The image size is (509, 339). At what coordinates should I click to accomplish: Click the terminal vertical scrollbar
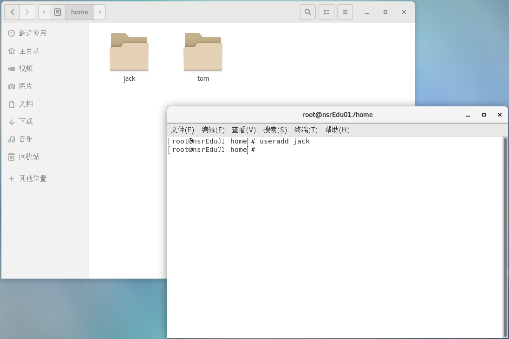[x=505, y=237]
